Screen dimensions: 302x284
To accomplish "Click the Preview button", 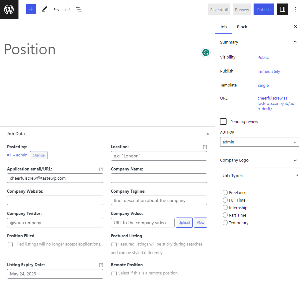I will 242,10.
